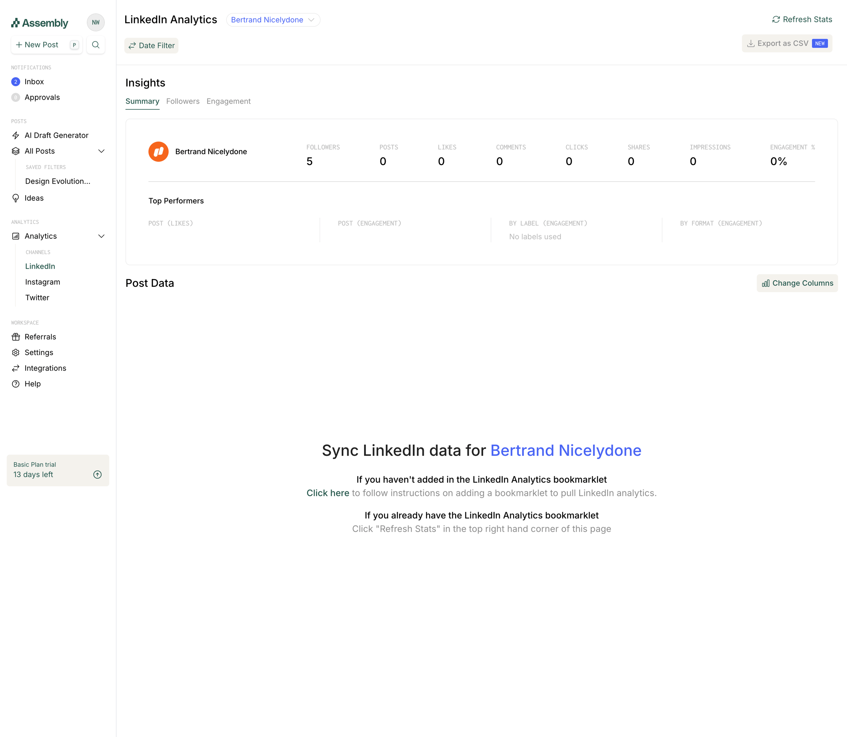Follow the 'Click here' bookmarklet instructions link
The image size is (847, 737).
(328, 493)
